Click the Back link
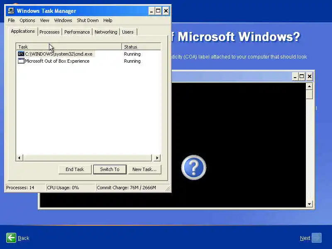332x249 pixels. click(x=24, y=238)
